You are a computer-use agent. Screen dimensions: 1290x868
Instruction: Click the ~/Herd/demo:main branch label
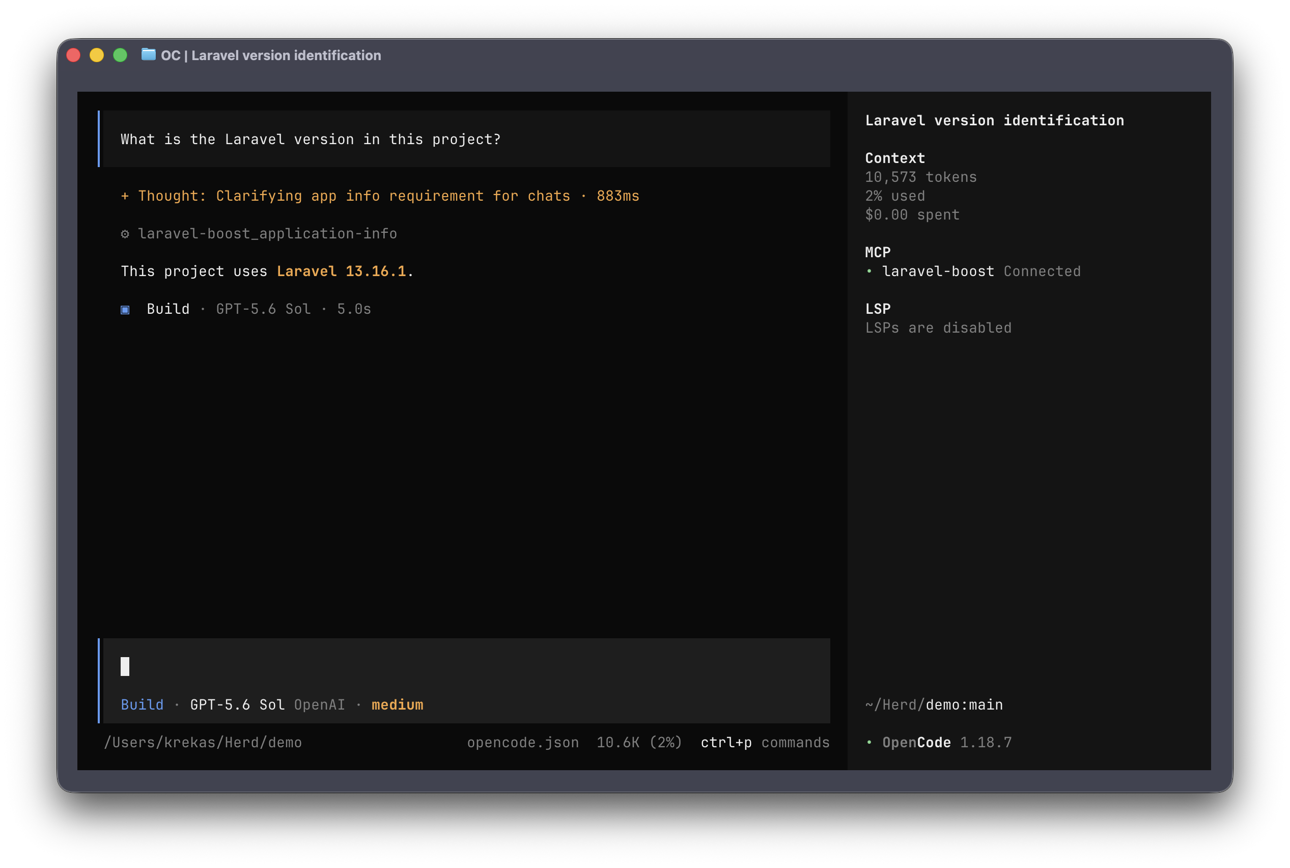tap(933, 704)
